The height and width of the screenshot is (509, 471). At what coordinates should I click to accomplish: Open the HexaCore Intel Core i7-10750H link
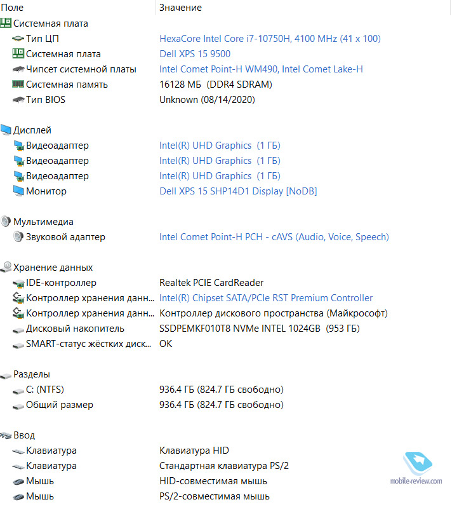(x=270, y=39)
